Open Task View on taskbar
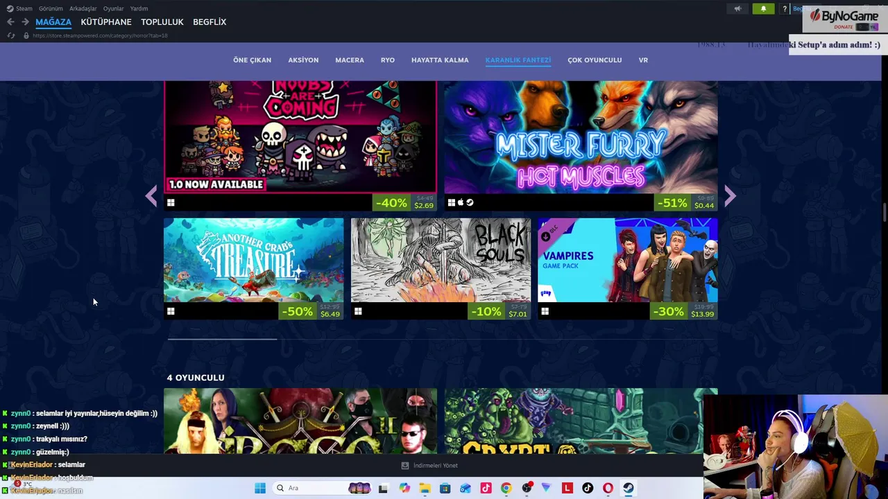This screenshot has width=888, height=499. [x=383, y=488]
